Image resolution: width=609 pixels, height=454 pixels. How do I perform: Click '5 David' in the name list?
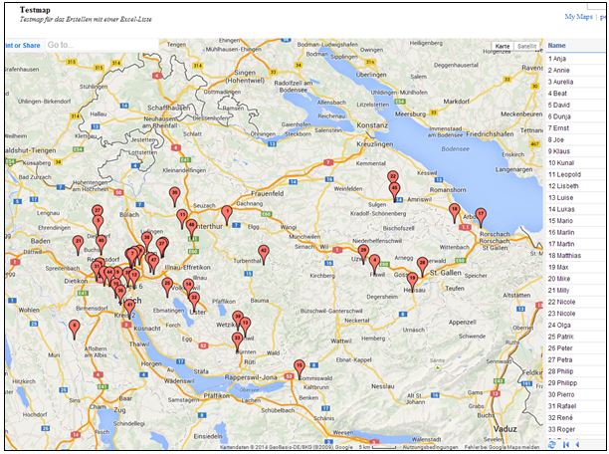[x=576, y=105]
